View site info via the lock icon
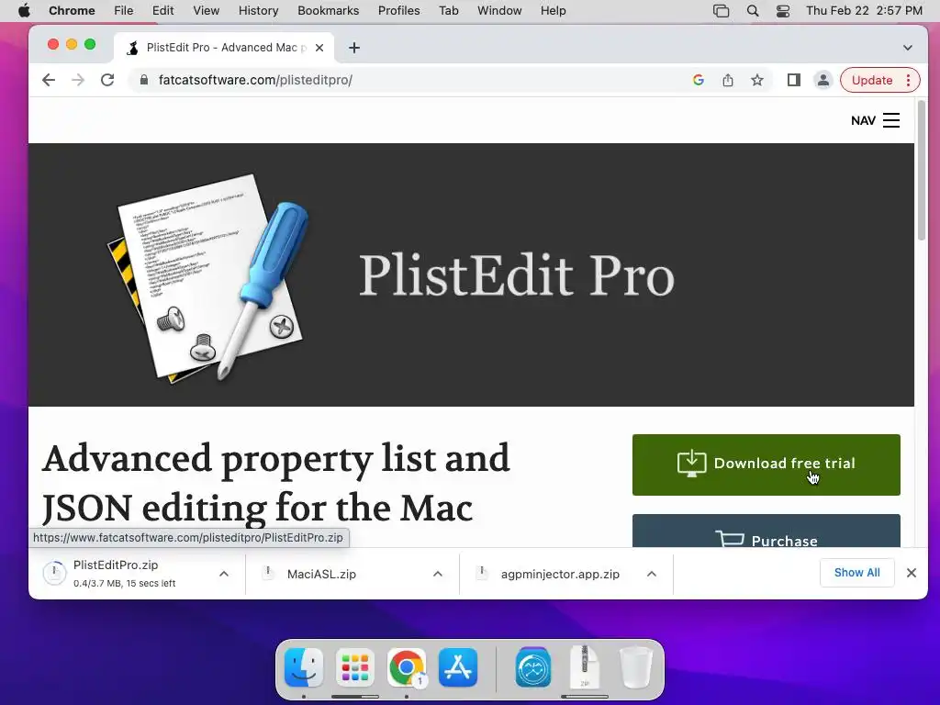The height and width of the screenshot is (705, 940). [x=144, y=80]
